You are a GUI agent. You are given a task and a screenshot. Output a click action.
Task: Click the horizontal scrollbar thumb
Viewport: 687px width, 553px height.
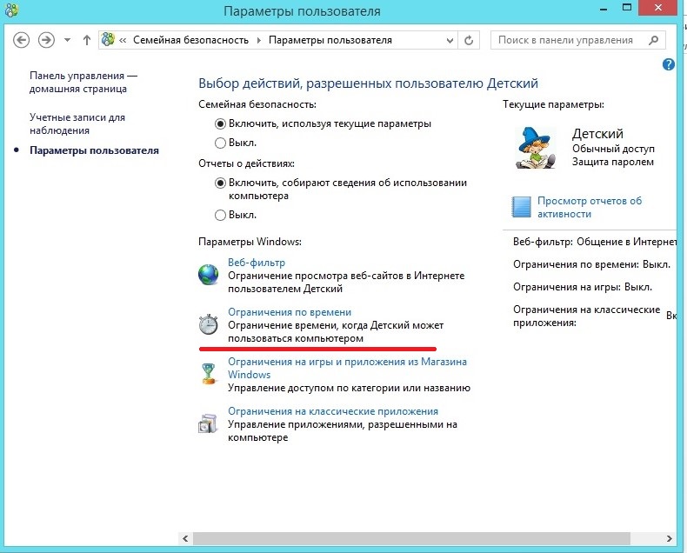pyautogui.click(x=411, y=538)
